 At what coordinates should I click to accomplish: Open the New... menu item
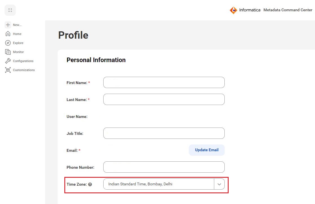click(17, 25)
